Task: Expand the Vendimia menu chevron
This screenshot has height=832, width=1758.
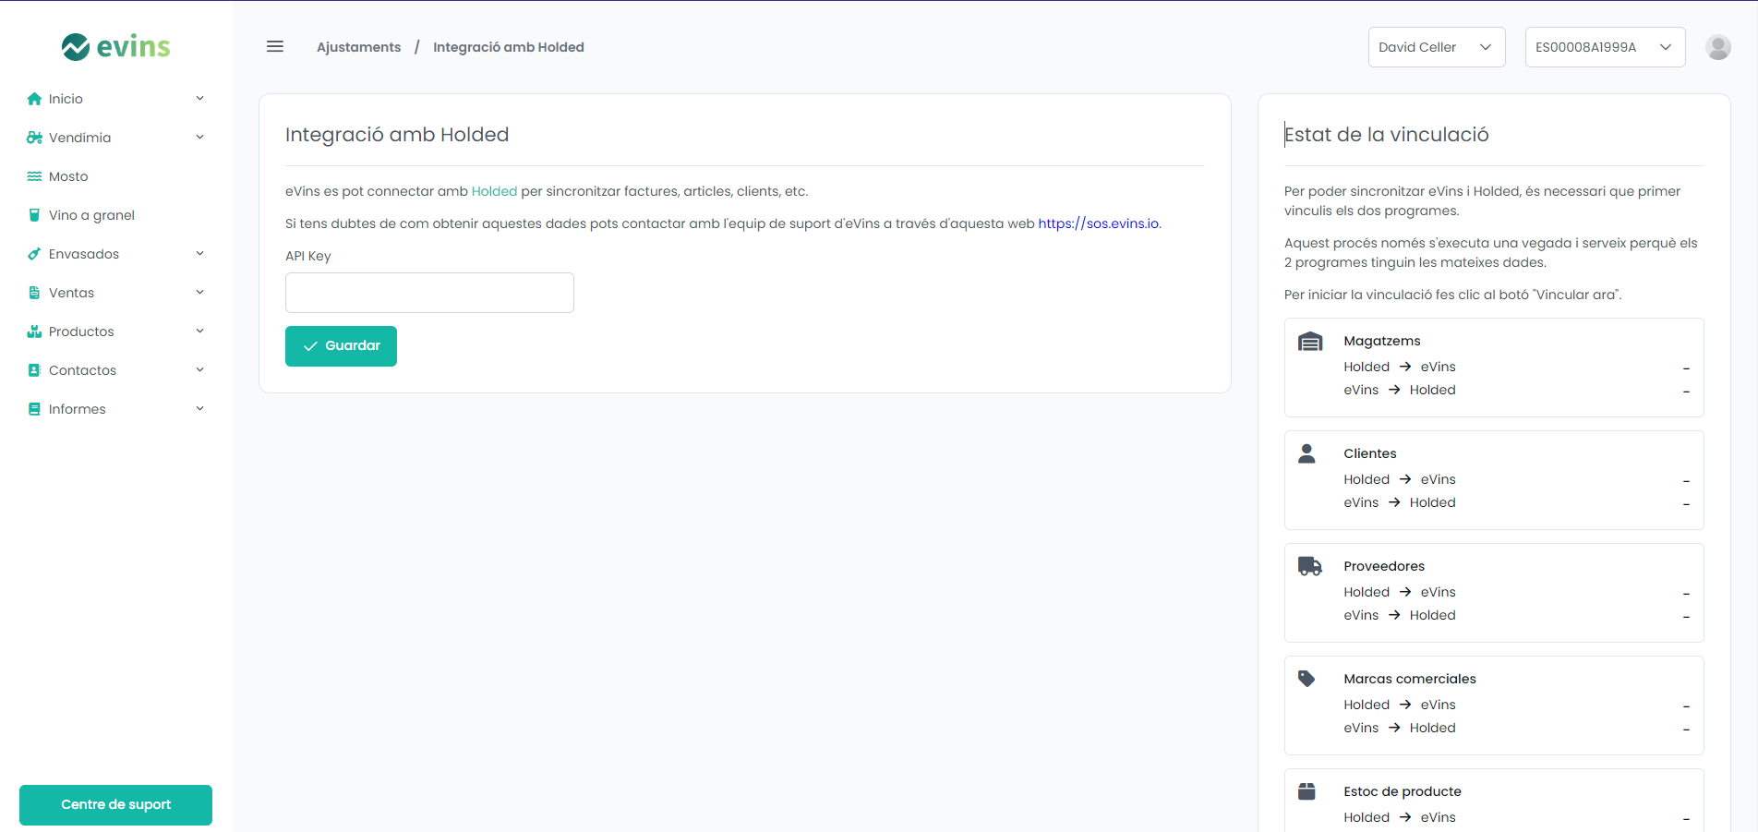Action: tap(199, 138)
